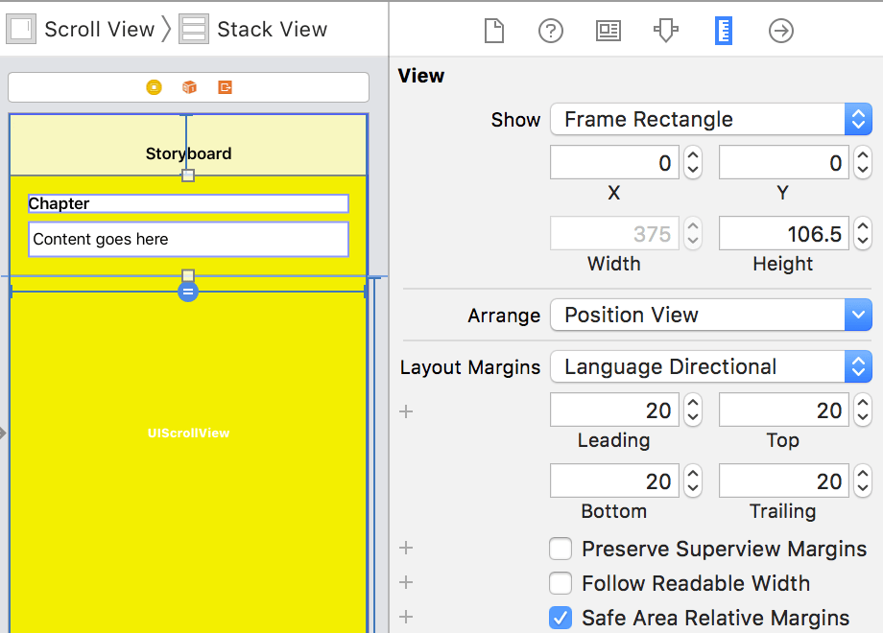
Task: Disable Safe Area Relative Margins
Action: [561, 617]
